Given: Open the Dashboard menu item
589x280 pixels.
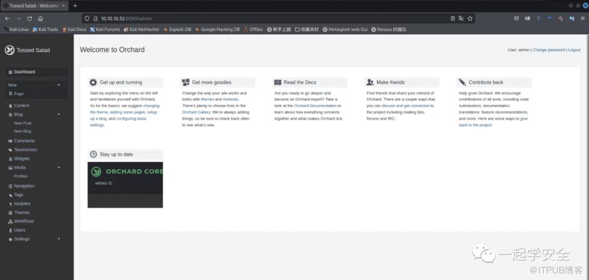Looking at the screenshot, I should (x=36, y=72).
